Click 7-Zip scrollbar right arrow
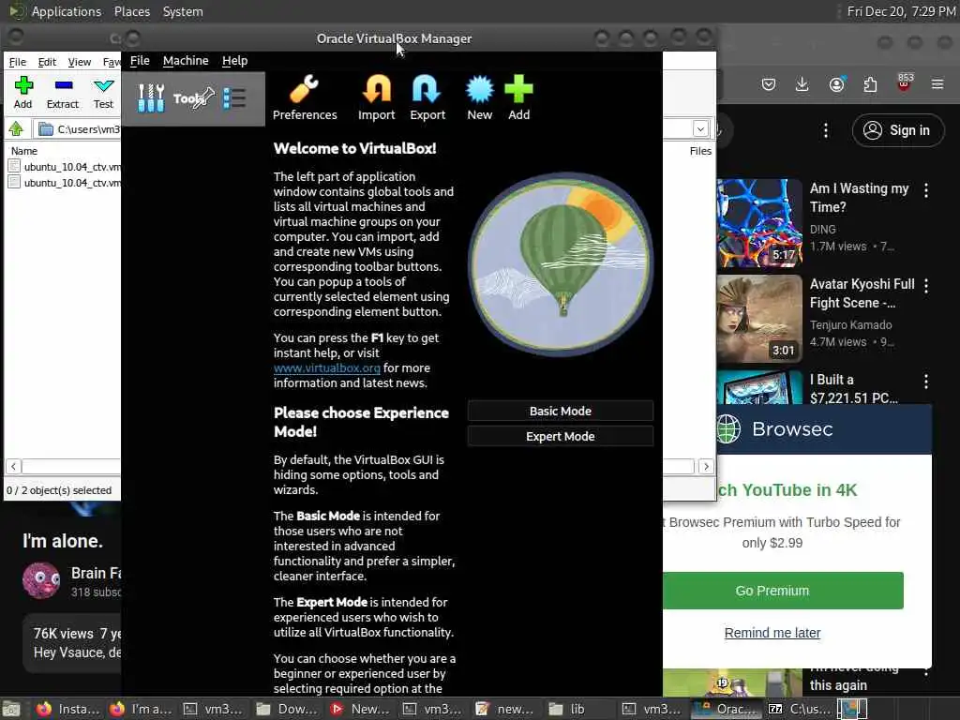Screen dimensions: 960x720 [x=706, y=467]
